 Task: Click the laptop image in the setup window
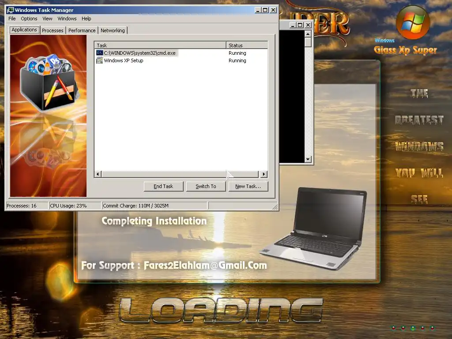tap(313, 228)
